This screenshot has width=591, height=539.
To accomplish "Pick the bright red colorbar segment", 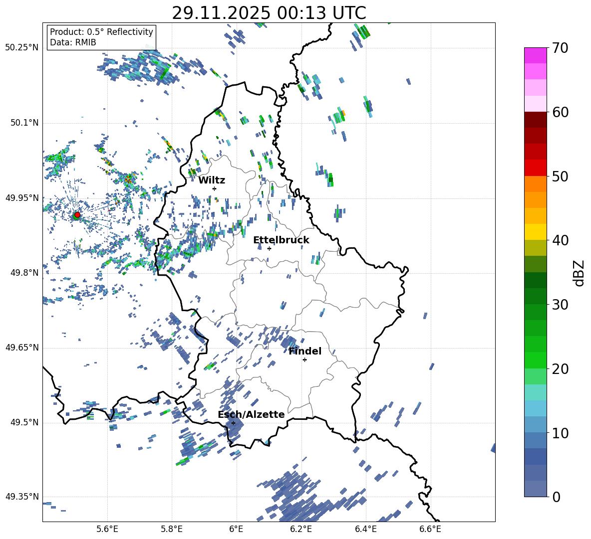I will [x=536, y=168].
